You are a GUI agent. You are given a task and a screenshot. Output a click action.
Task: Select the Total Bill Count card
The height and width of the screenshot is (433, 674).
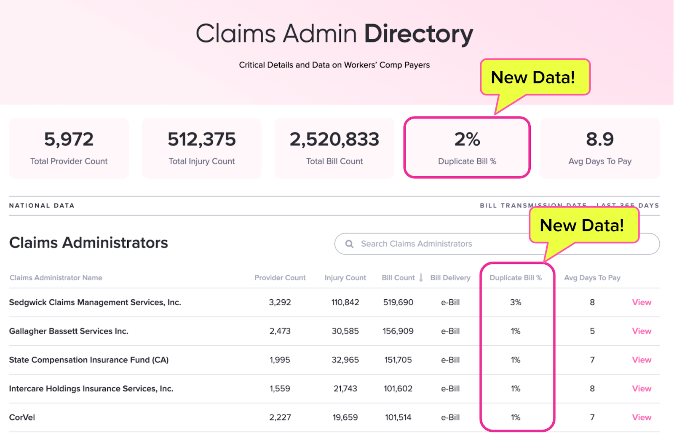(334, 148)
